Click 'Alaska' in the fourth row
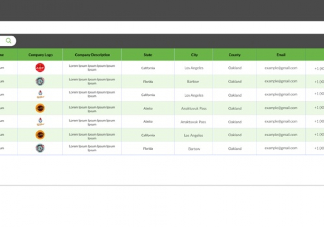Viewport: 324px width, 227px height. [x=148, y=109]
